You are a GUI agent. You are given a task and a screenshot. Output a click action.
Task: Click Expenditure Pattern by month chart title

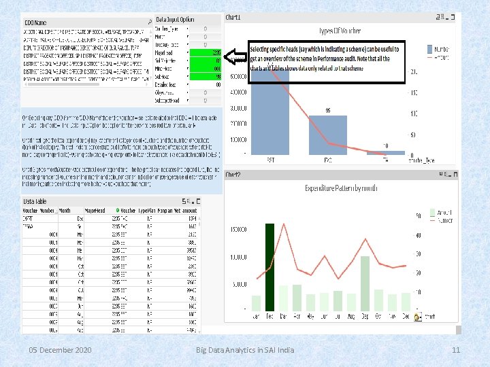[341, 188]
